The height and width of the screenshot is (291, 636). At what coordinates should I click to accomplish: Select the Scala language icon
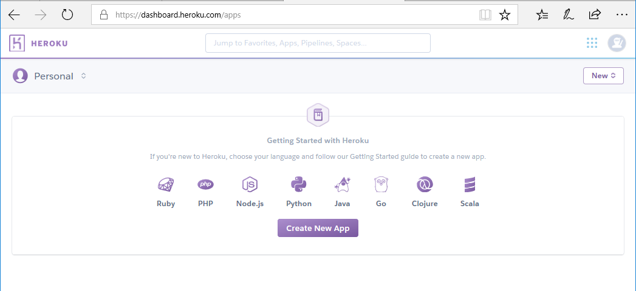click(x=470, y=185)
